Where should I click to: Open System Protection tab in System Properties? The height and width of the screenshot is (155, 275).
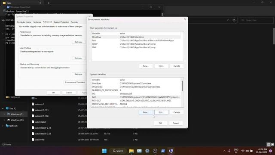pos(61,22)
